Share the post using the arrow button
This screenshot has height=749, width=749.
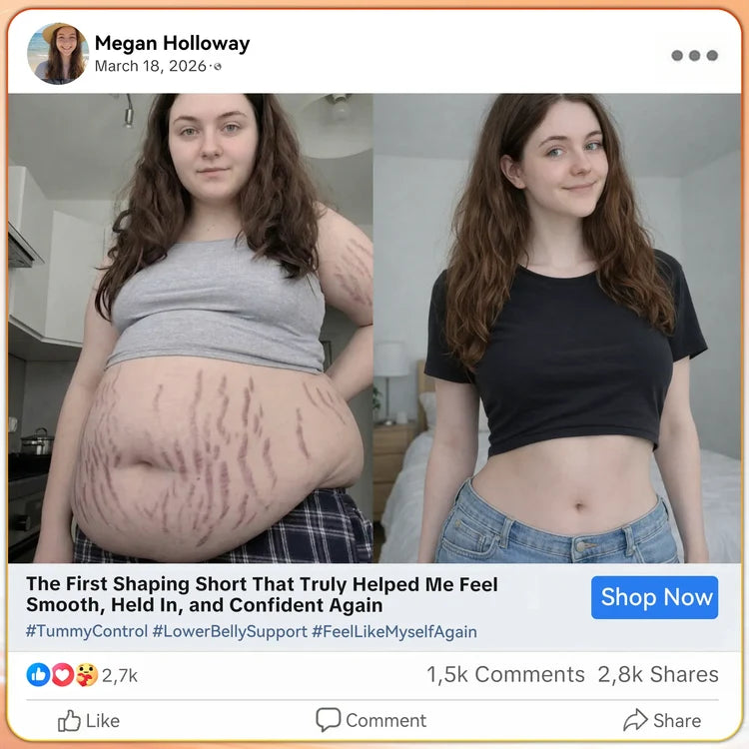point(662,720)
